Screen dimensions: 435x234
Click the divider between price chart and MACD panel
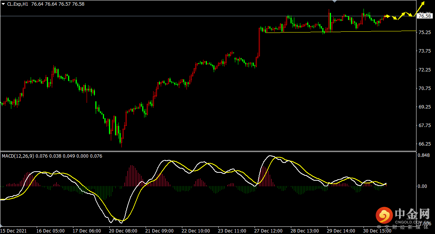coord(208,151)
